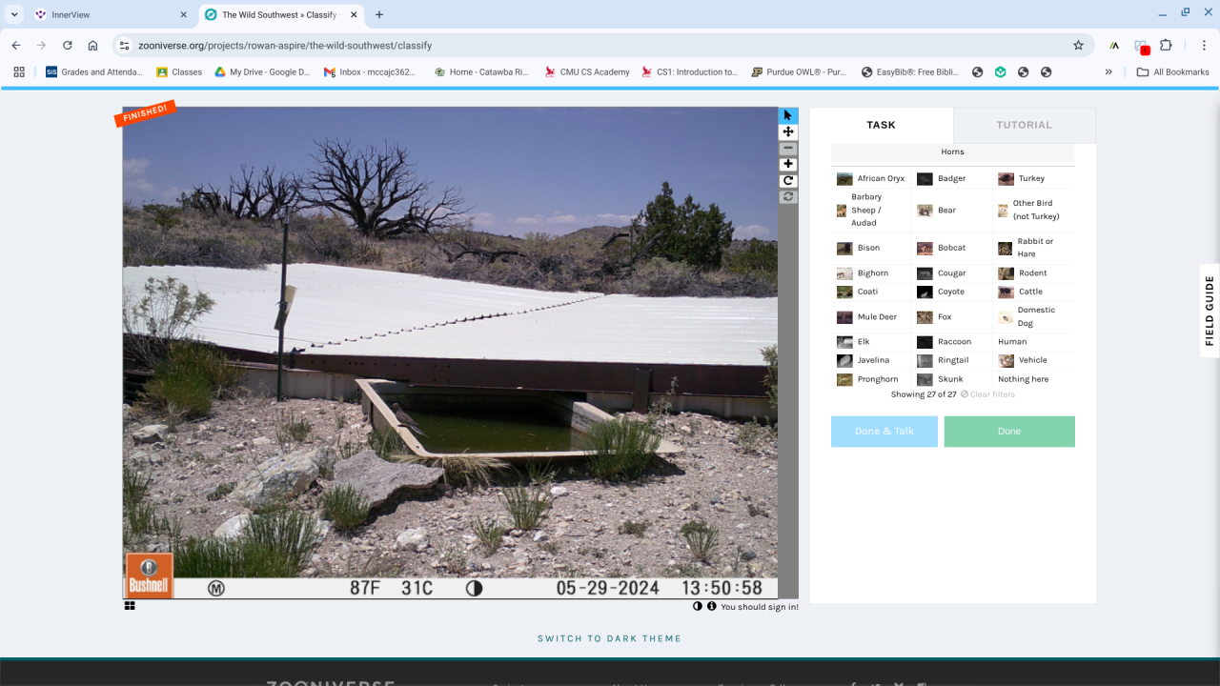Open the Chrome extensions puzzle icon
The height and width of the screenshot is (686, 1220).
pos(1166,45)
